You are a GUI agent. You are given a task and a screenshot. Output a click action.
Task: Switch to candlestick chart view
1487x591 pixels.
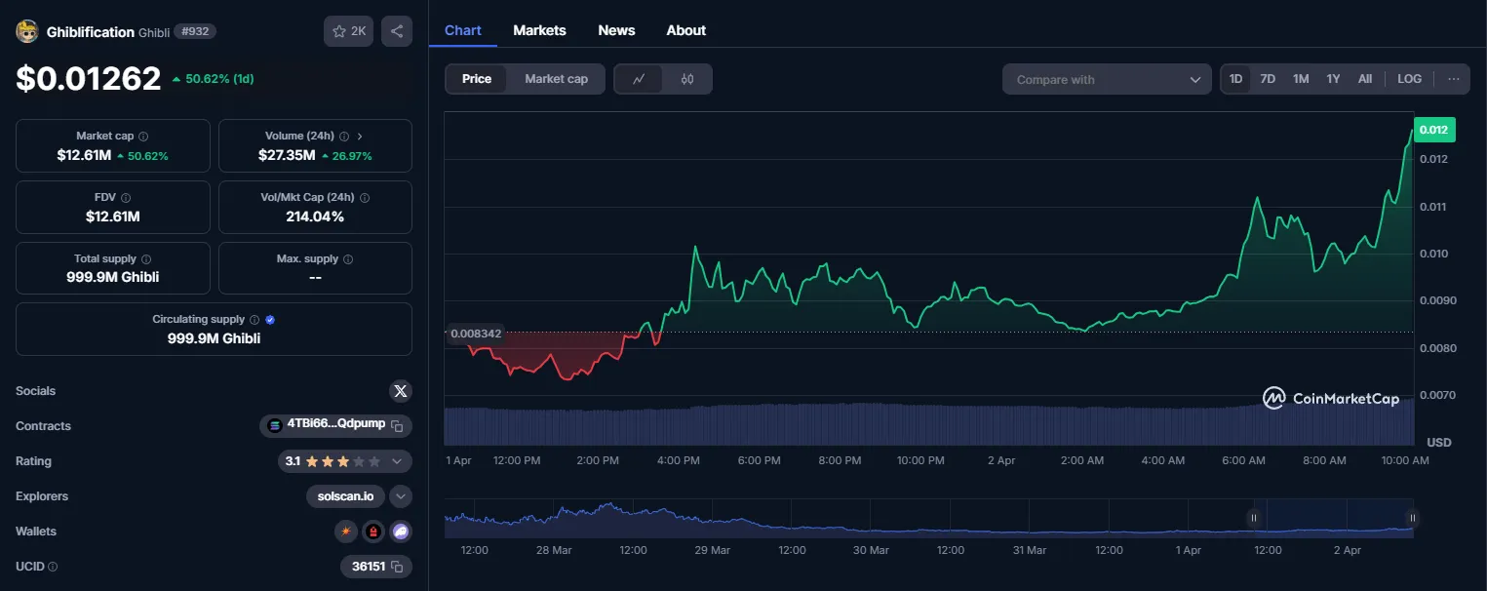tap(687, 79)
